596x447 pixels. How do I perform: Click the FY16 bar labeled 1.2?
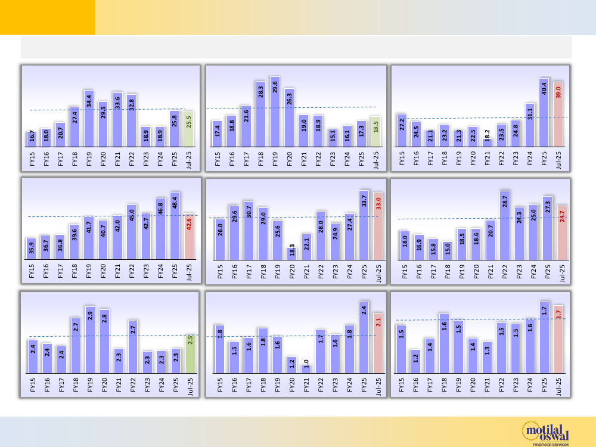(x=415, y=361)
